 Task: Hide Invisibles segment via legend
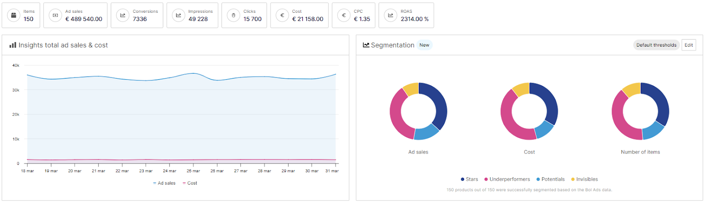pyautogui.click(x=585, y=179)
